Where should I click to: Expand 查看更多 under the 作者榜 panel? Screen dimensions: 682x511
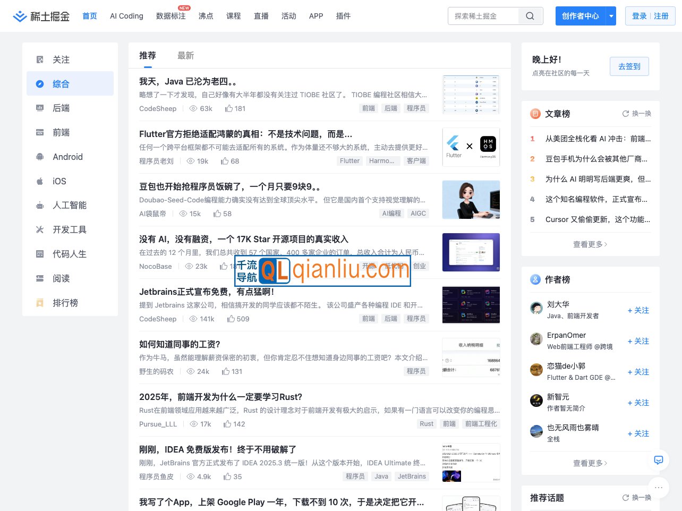point(590,463)
